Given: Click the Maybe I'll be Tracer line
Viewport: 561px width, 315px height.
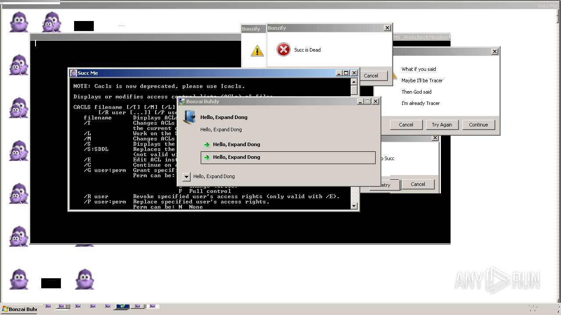Looking at the screenshot, I should (x=422, y=80).
